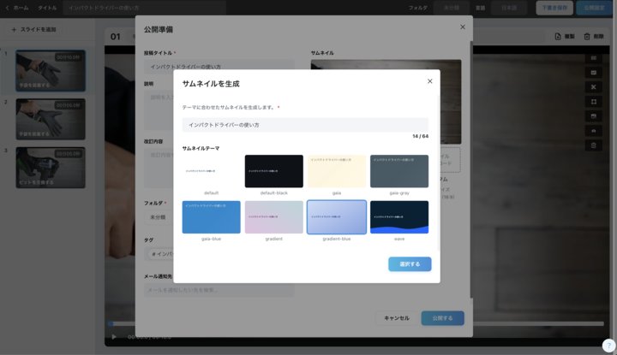Select the default-black thumbnail theme
Image resolution: width=617 pixels, height=355 pixels.
(274, 171)
